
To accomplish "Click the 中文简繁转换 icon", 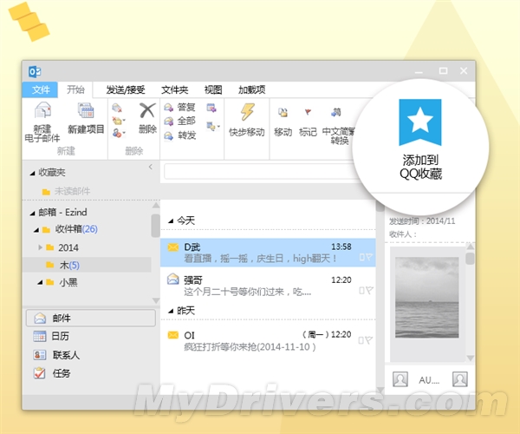I will coord(336,112).
